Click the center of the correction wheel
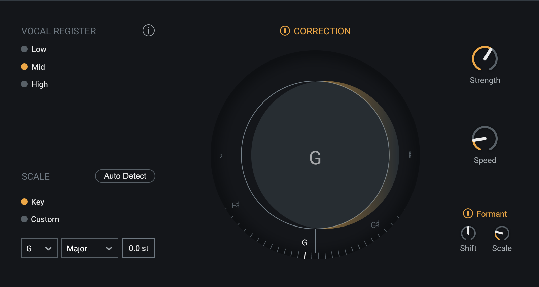 tap(315, 158)
